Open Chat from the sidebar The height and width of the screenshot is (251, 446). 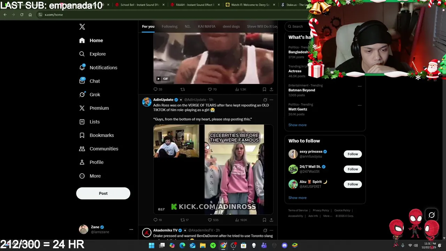click(x=89, y=81)
